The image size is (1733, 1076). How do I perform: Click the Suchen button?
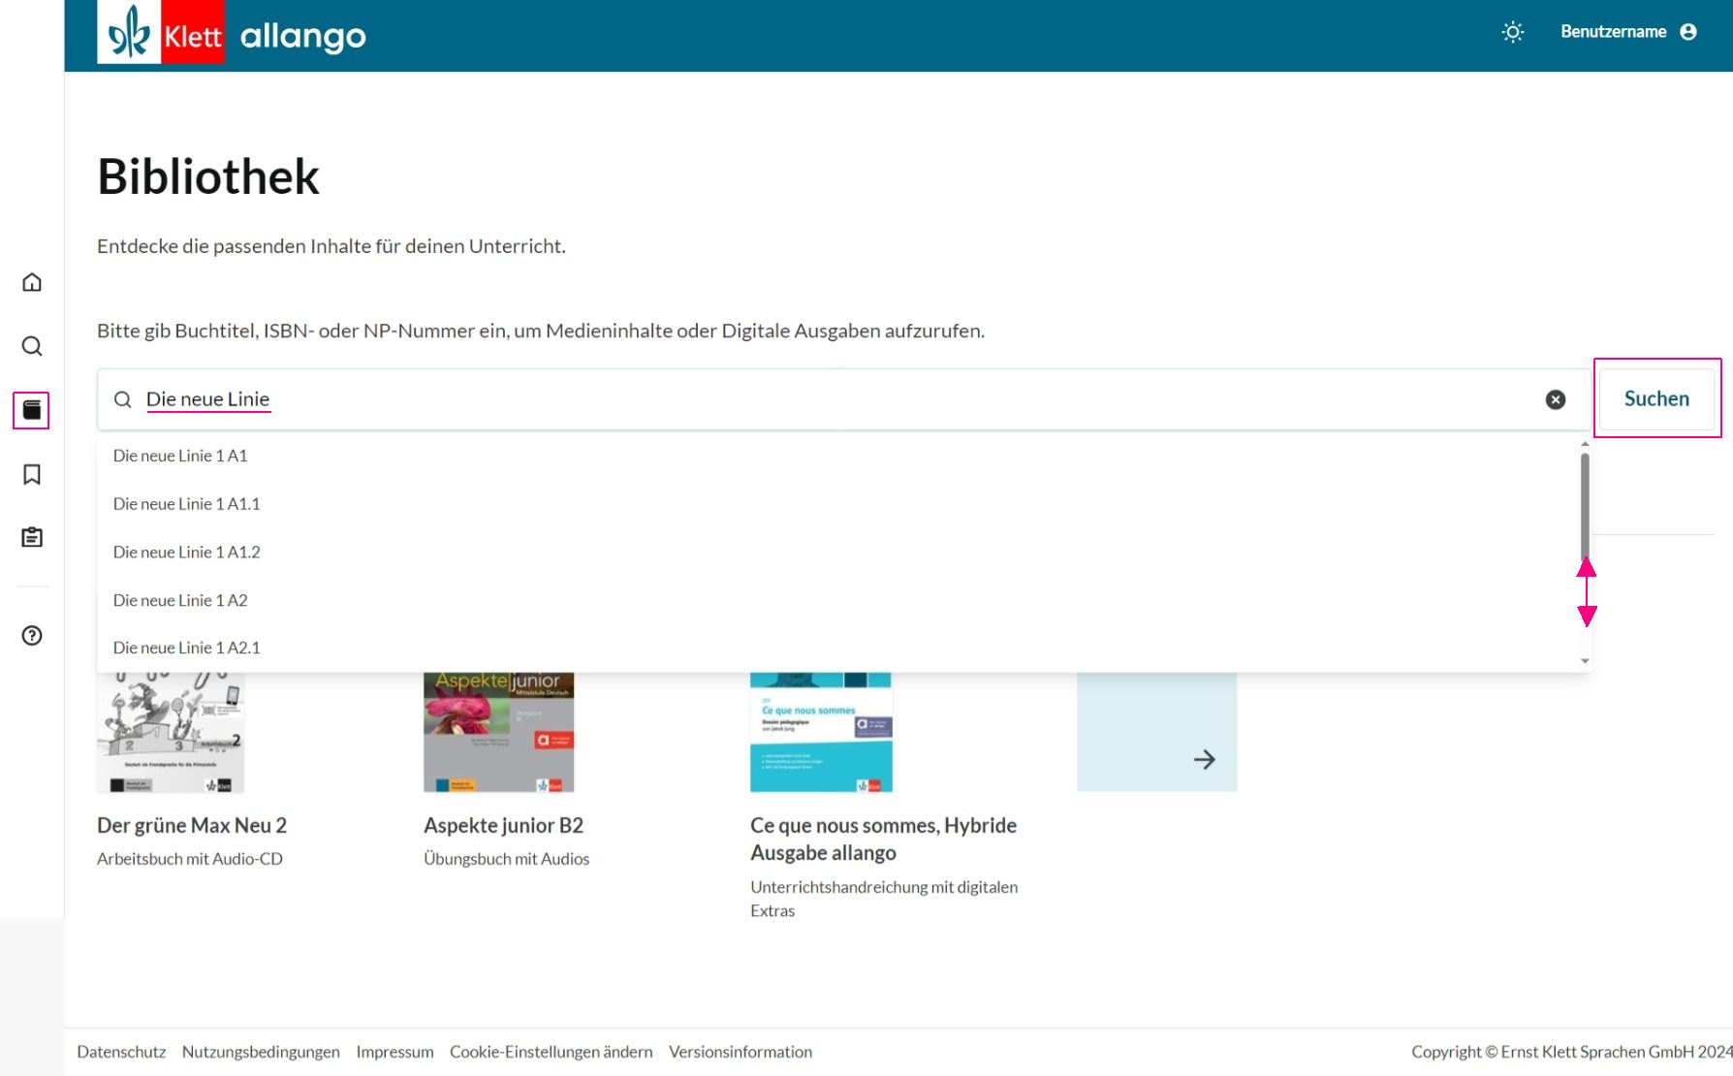(x=1656, y=398)
